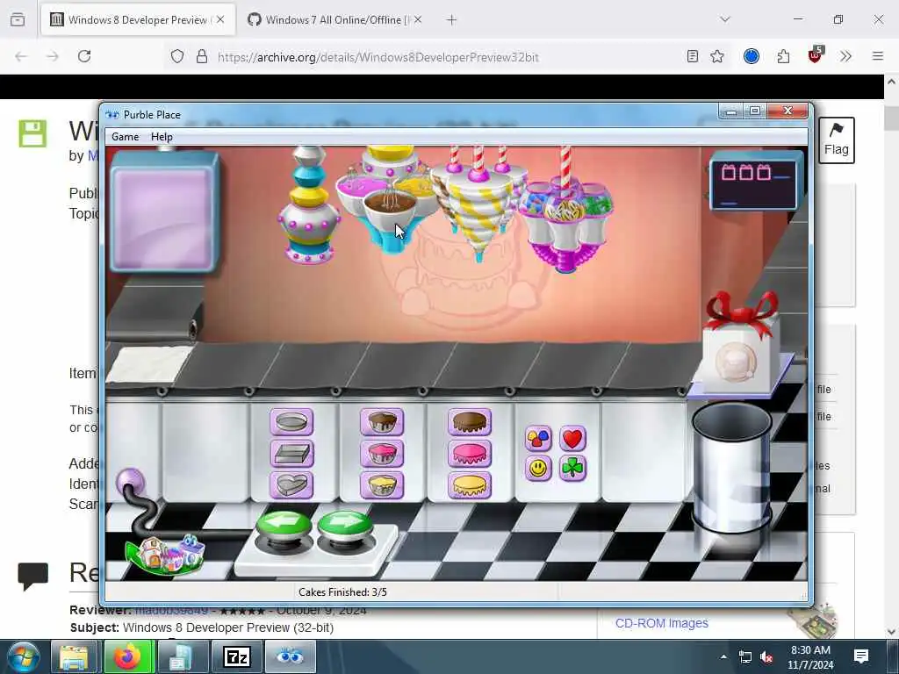Viewport: 899px width, 674px height.
Task: Open the taskbar clock showing 8:30 AM
Action: click(810, 656)
